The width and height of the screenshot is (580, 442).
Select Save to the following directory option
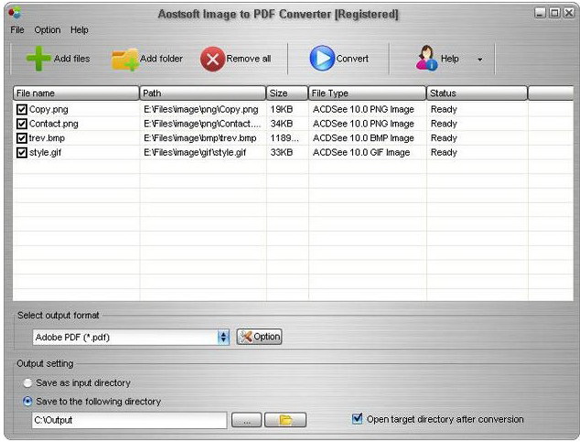pos(27,402)
